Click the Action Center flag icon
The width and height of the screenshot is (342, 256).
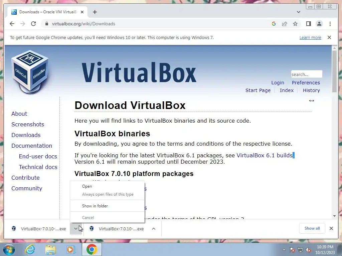pyautogui.click(x=292, y=250)
